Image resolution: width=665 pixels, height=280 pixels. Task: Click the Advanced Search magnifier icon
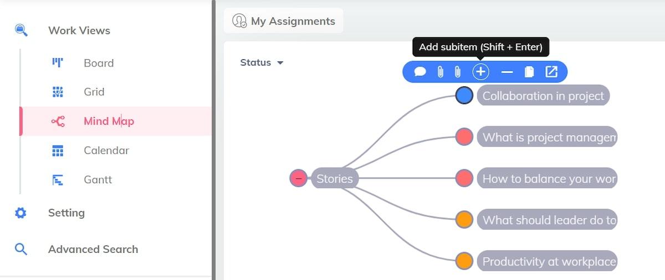coord(21,250)
